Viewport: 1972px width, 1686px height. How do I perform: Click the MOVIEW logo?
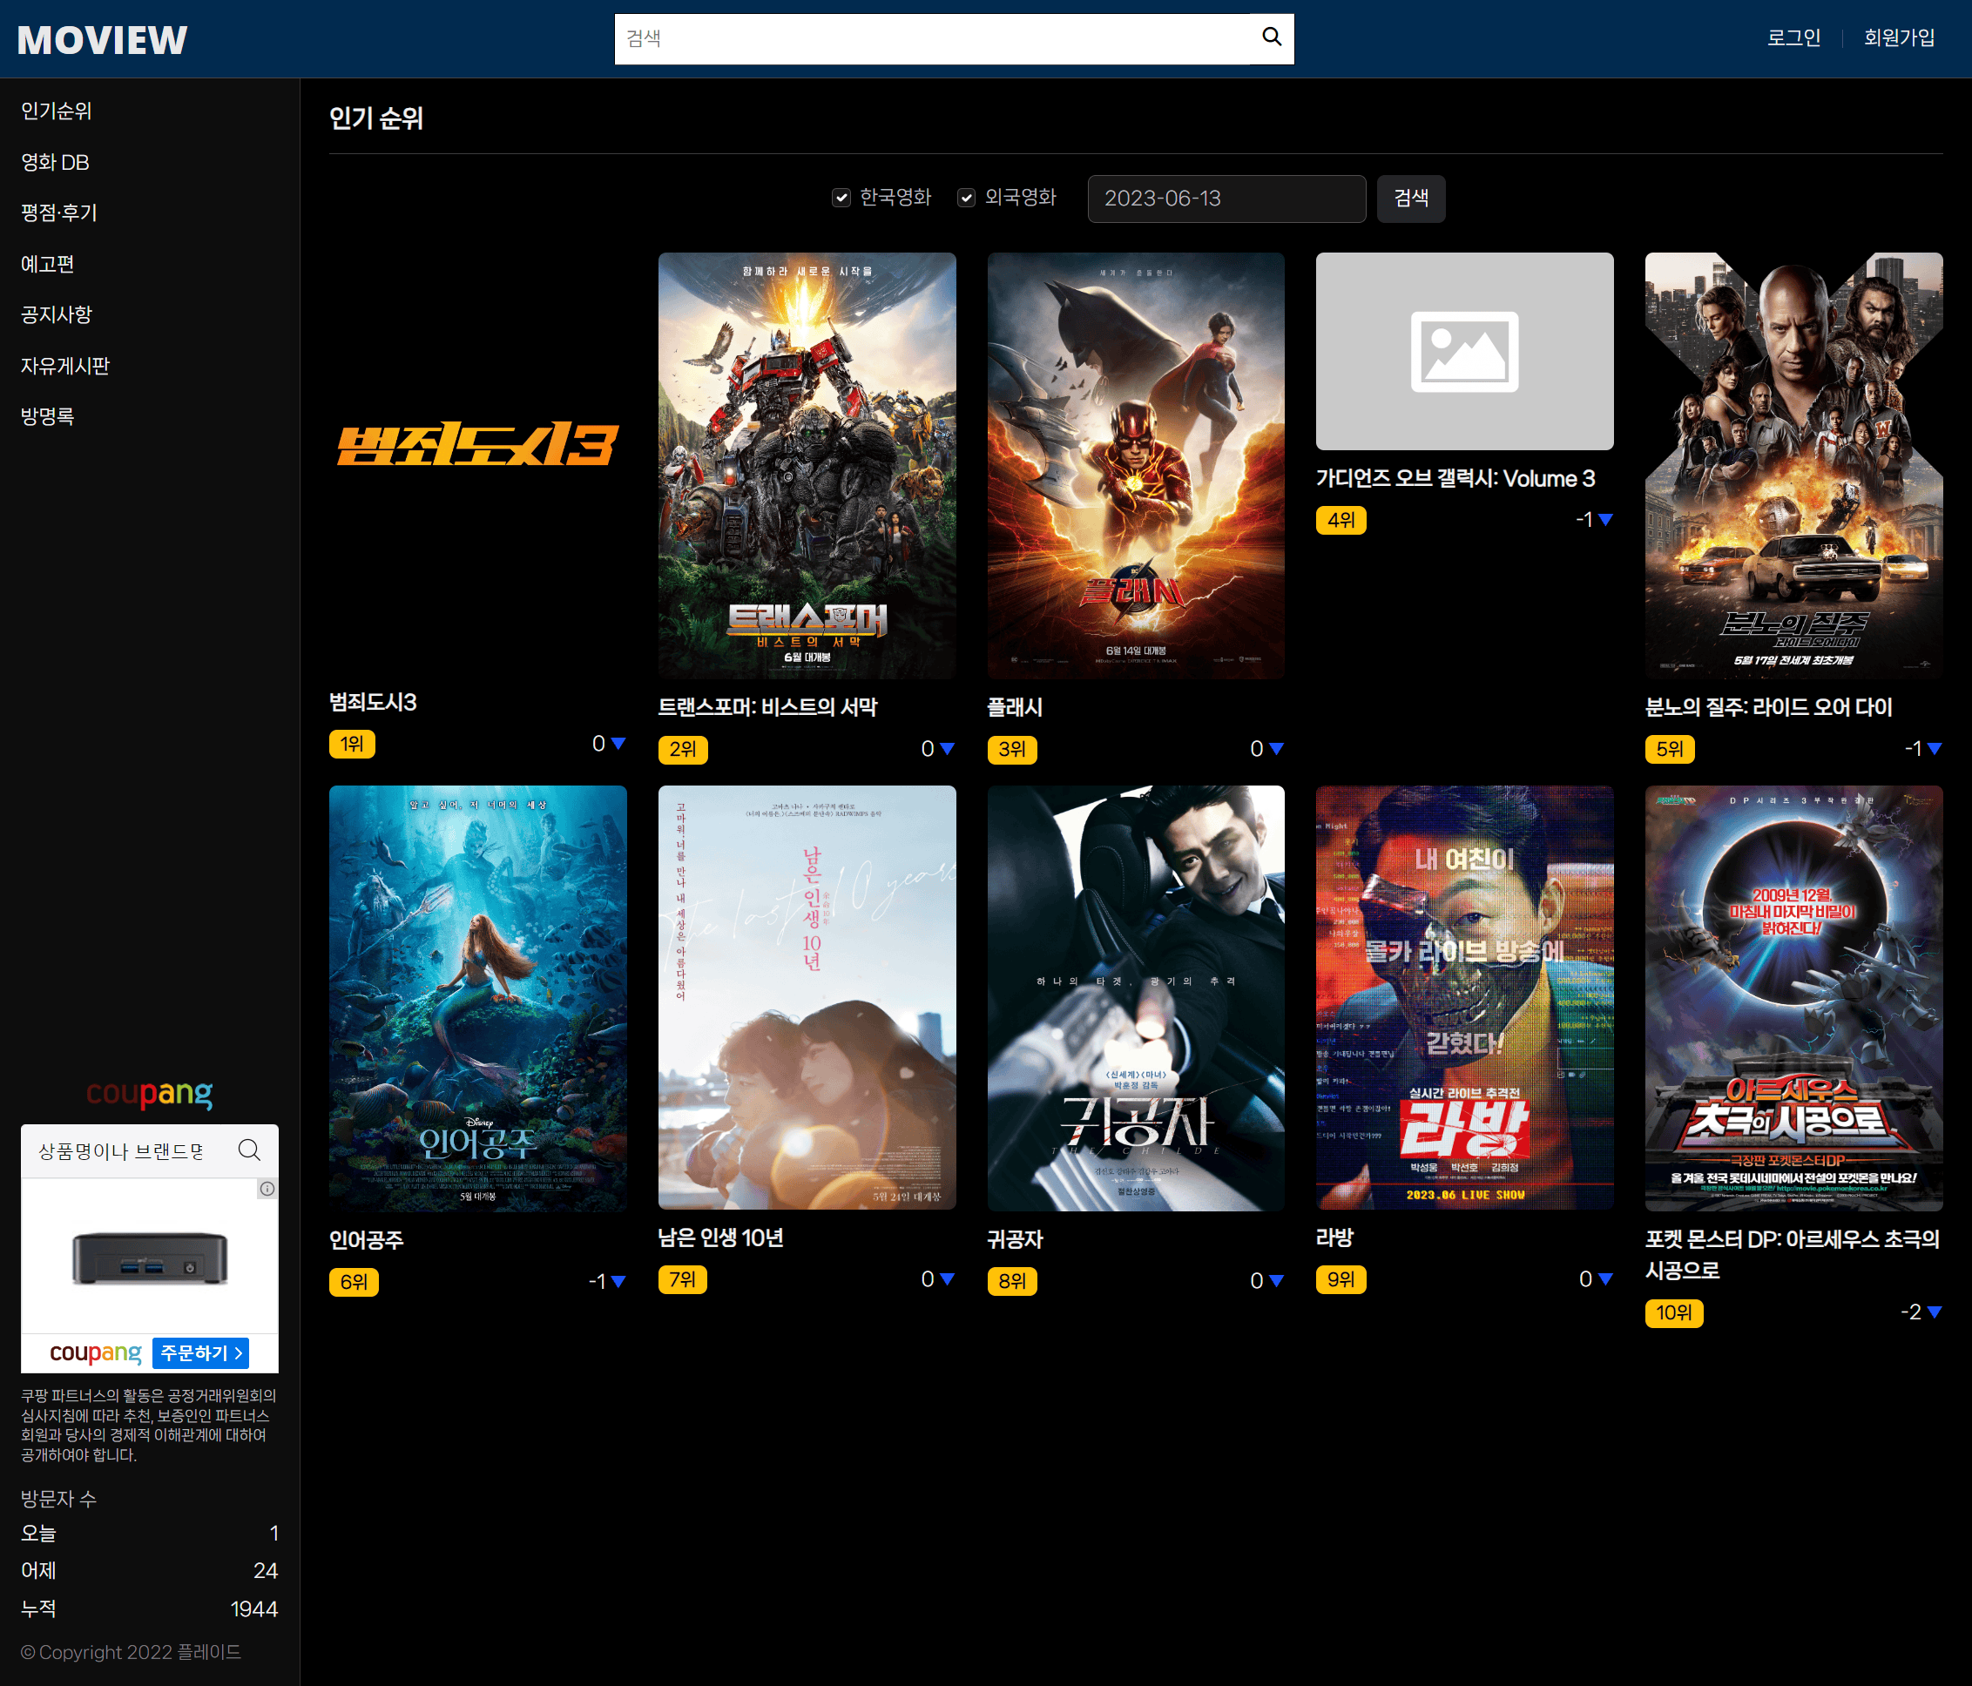[x=102, y=40]
